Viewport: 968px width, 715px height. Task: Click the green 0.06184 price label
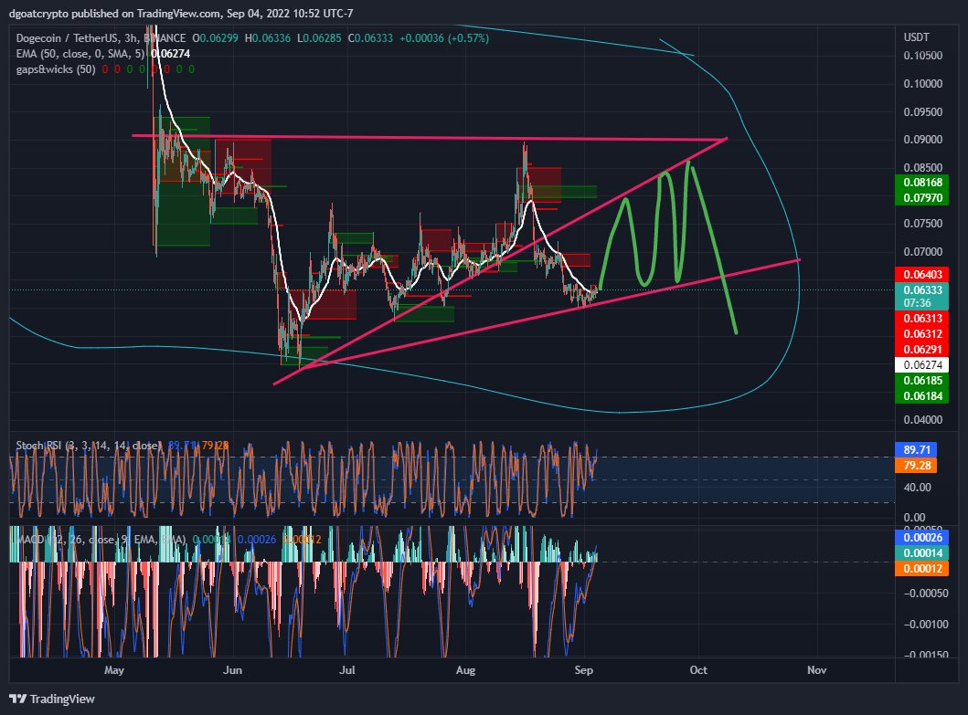(x=922, y=395)
